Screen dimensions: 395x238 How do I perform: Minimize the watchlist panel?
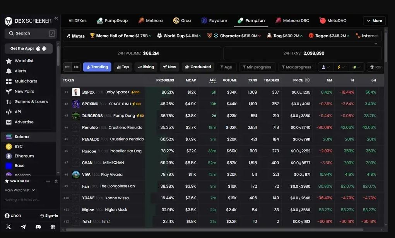pos(48,181)
